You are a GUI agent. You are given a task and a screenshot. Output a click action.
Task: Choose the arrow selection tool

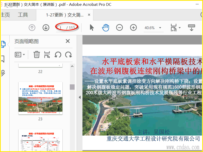pyautogui.click(x=92, y=28)
